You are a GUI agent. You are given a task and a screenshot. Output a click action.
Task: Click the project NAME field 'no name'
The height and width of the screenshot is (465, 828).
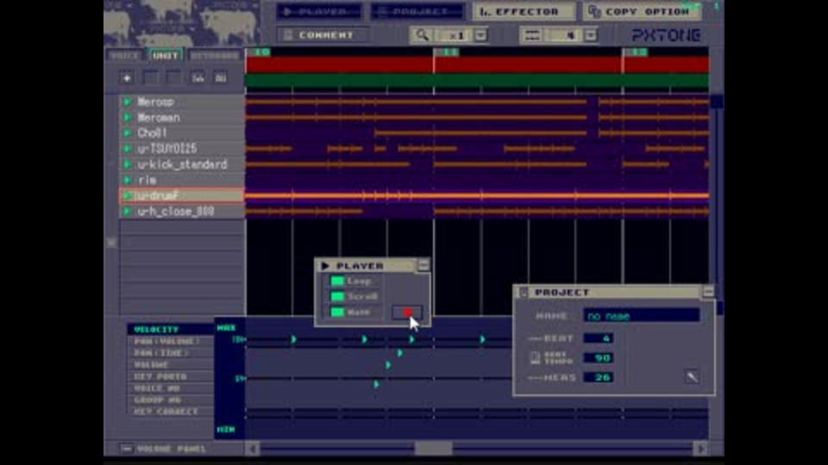(x=642, y=316)
